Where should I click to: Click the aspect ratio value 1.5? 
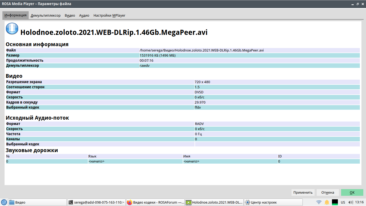point(197,87)
